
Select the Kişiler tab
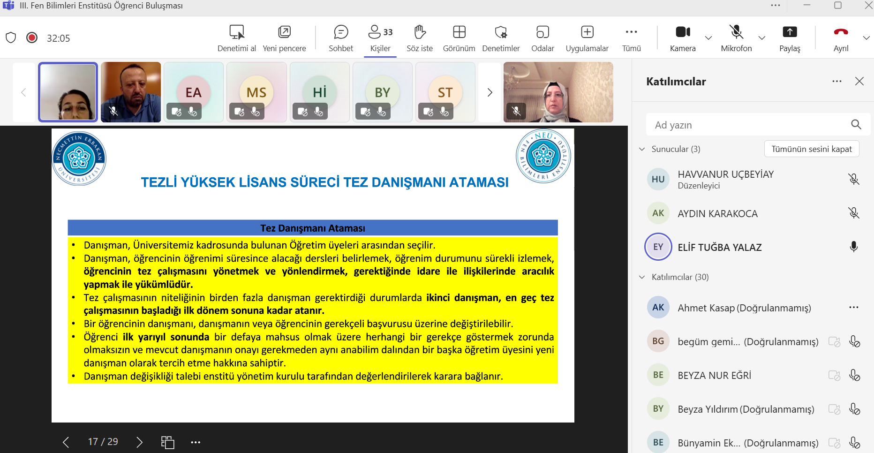pos(380,38)
